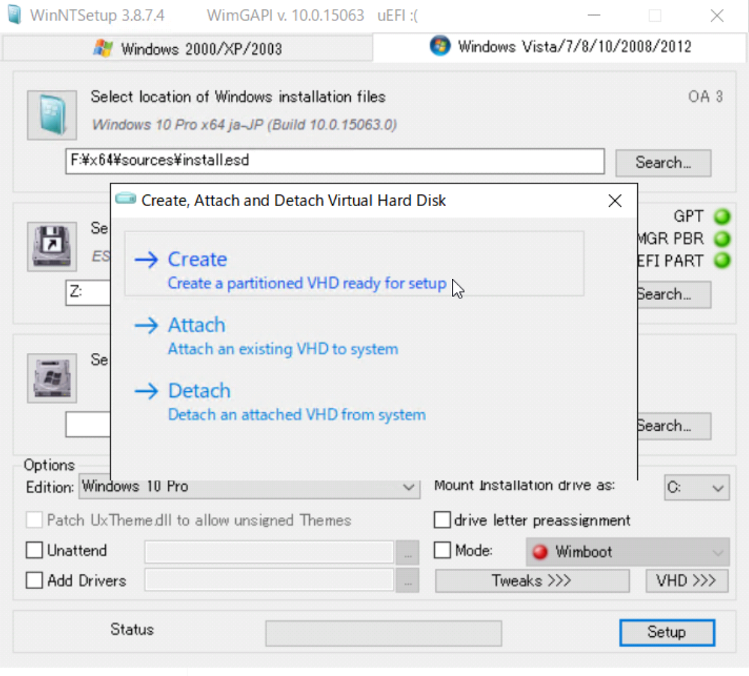Tick the Add Drivers checkbox

34,580
